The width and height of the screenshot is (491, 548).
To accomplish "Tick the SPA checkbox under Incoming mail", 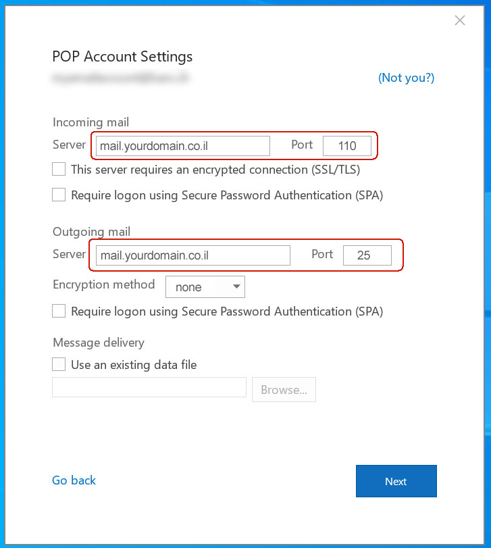I will (59, 195).
